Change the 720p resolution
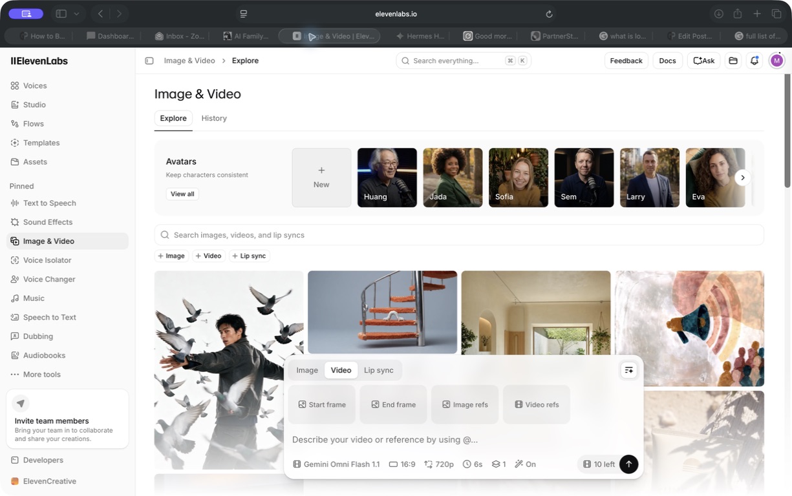 click(439, 464)
